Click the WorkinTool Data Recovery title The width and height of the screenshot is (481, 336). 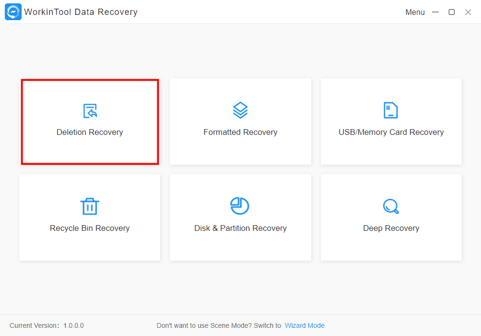[81, 12]
